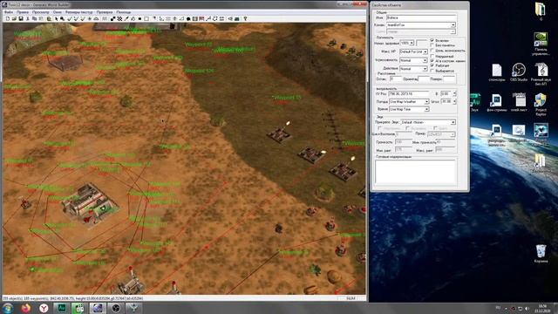Toggle the 'Работает' checkbox
Image resolution: width=558 pixels, height=314 pixels.
coord(432,66)
